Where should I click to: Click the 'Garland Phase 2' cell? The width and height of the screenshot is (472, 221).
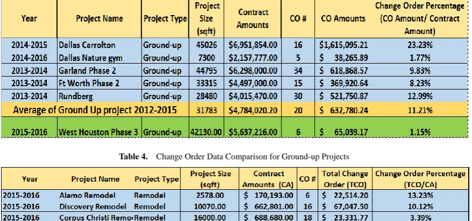click(87, 71)
